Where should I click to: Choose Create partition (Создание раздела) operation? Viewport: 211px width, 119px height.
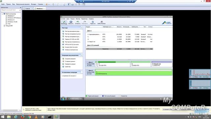click(x=69, y=59)
